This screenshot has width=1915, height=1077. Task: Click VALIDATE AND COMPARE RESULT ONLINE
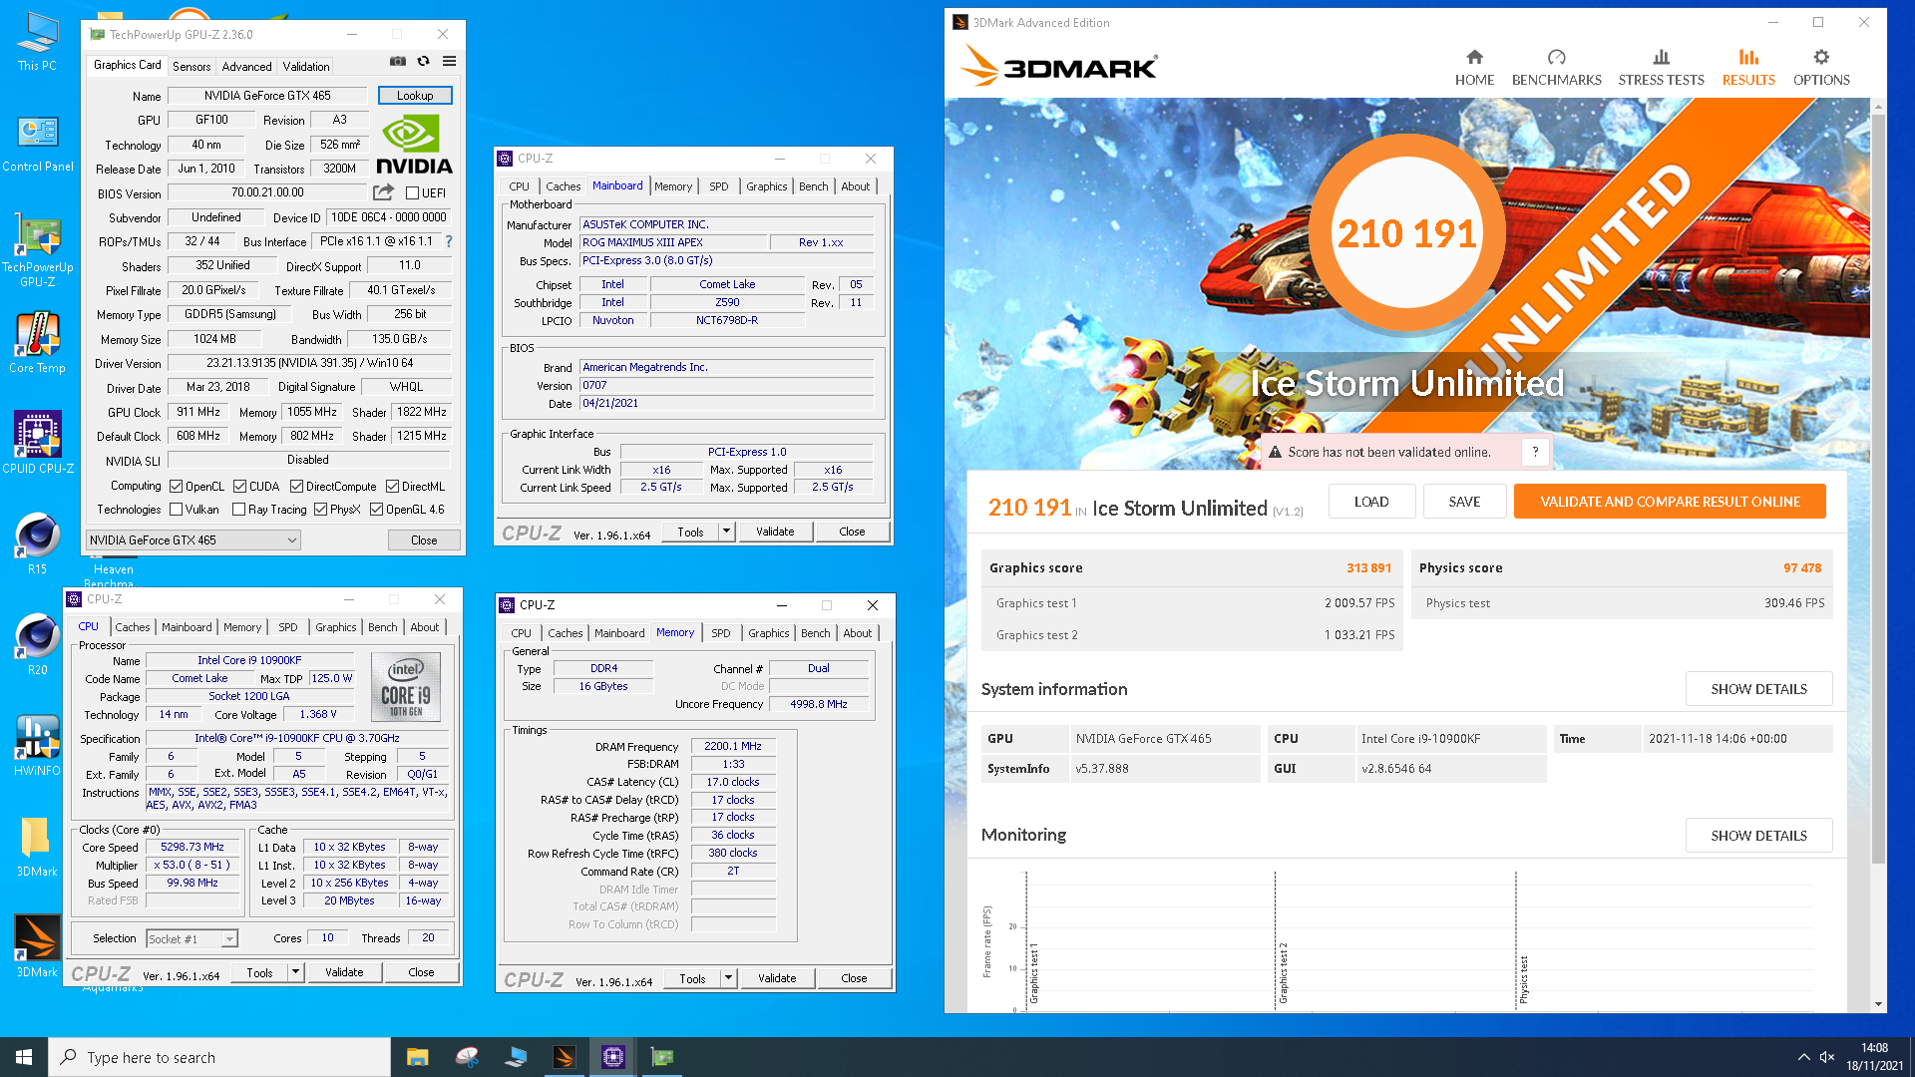tap(1670, 502)
